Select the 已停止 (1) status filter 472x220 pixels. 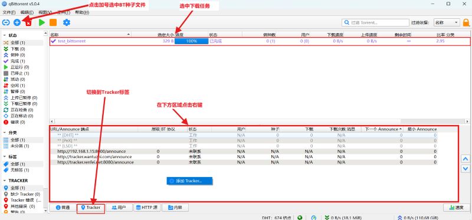coord(20,73)
